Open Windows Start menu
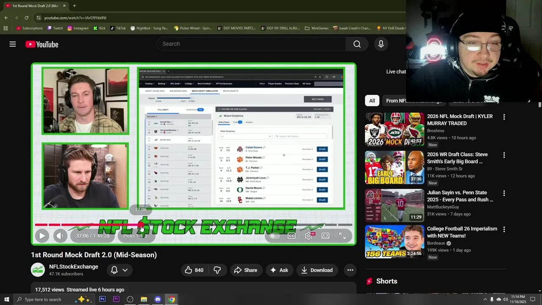 click(6, 299)
